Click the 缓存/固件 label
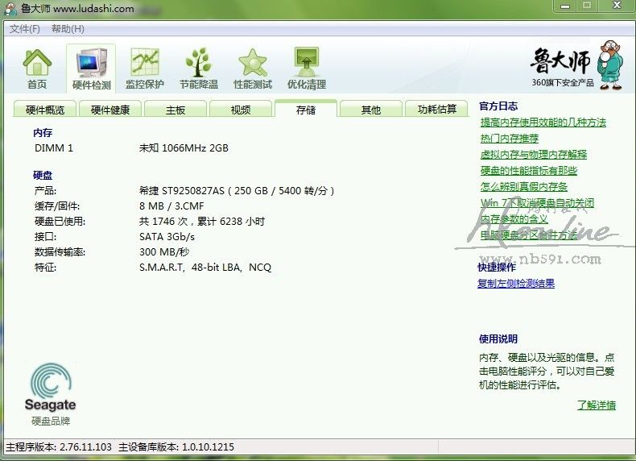636x461 pixels. tap(57, 206)
